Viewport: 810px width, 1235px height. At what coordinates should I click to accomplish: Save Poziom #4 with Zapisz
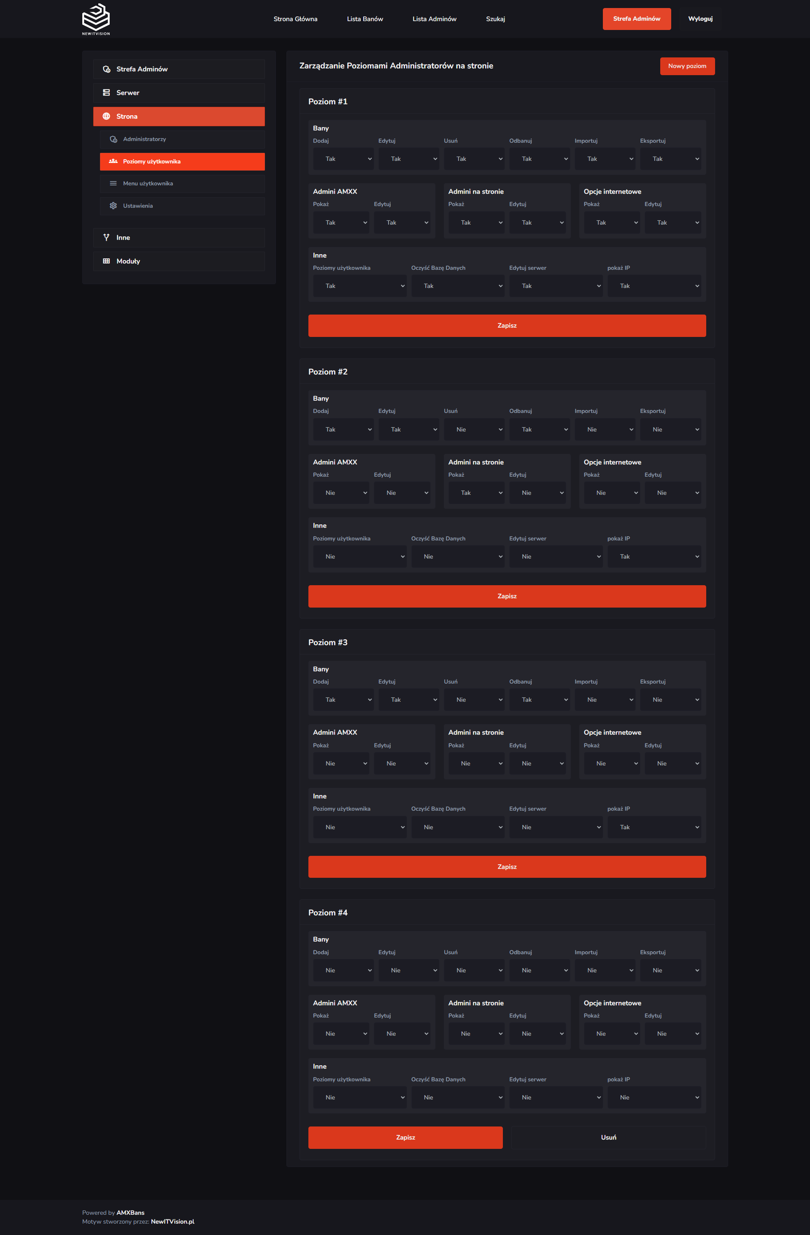click(x=405, y=1137)
